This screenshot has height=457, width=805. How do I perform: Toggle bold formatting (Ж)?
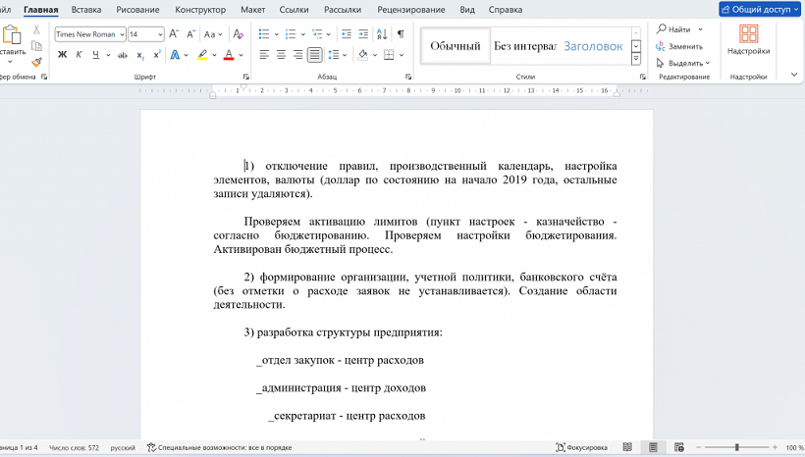coord(63,55)
